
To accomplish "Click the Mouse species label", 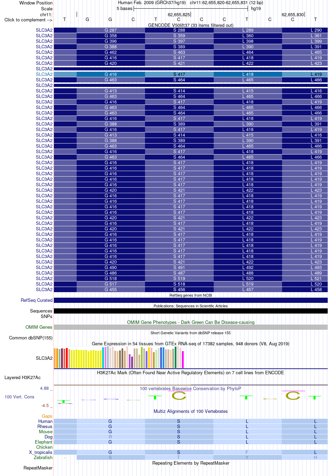I will [46, 432].
